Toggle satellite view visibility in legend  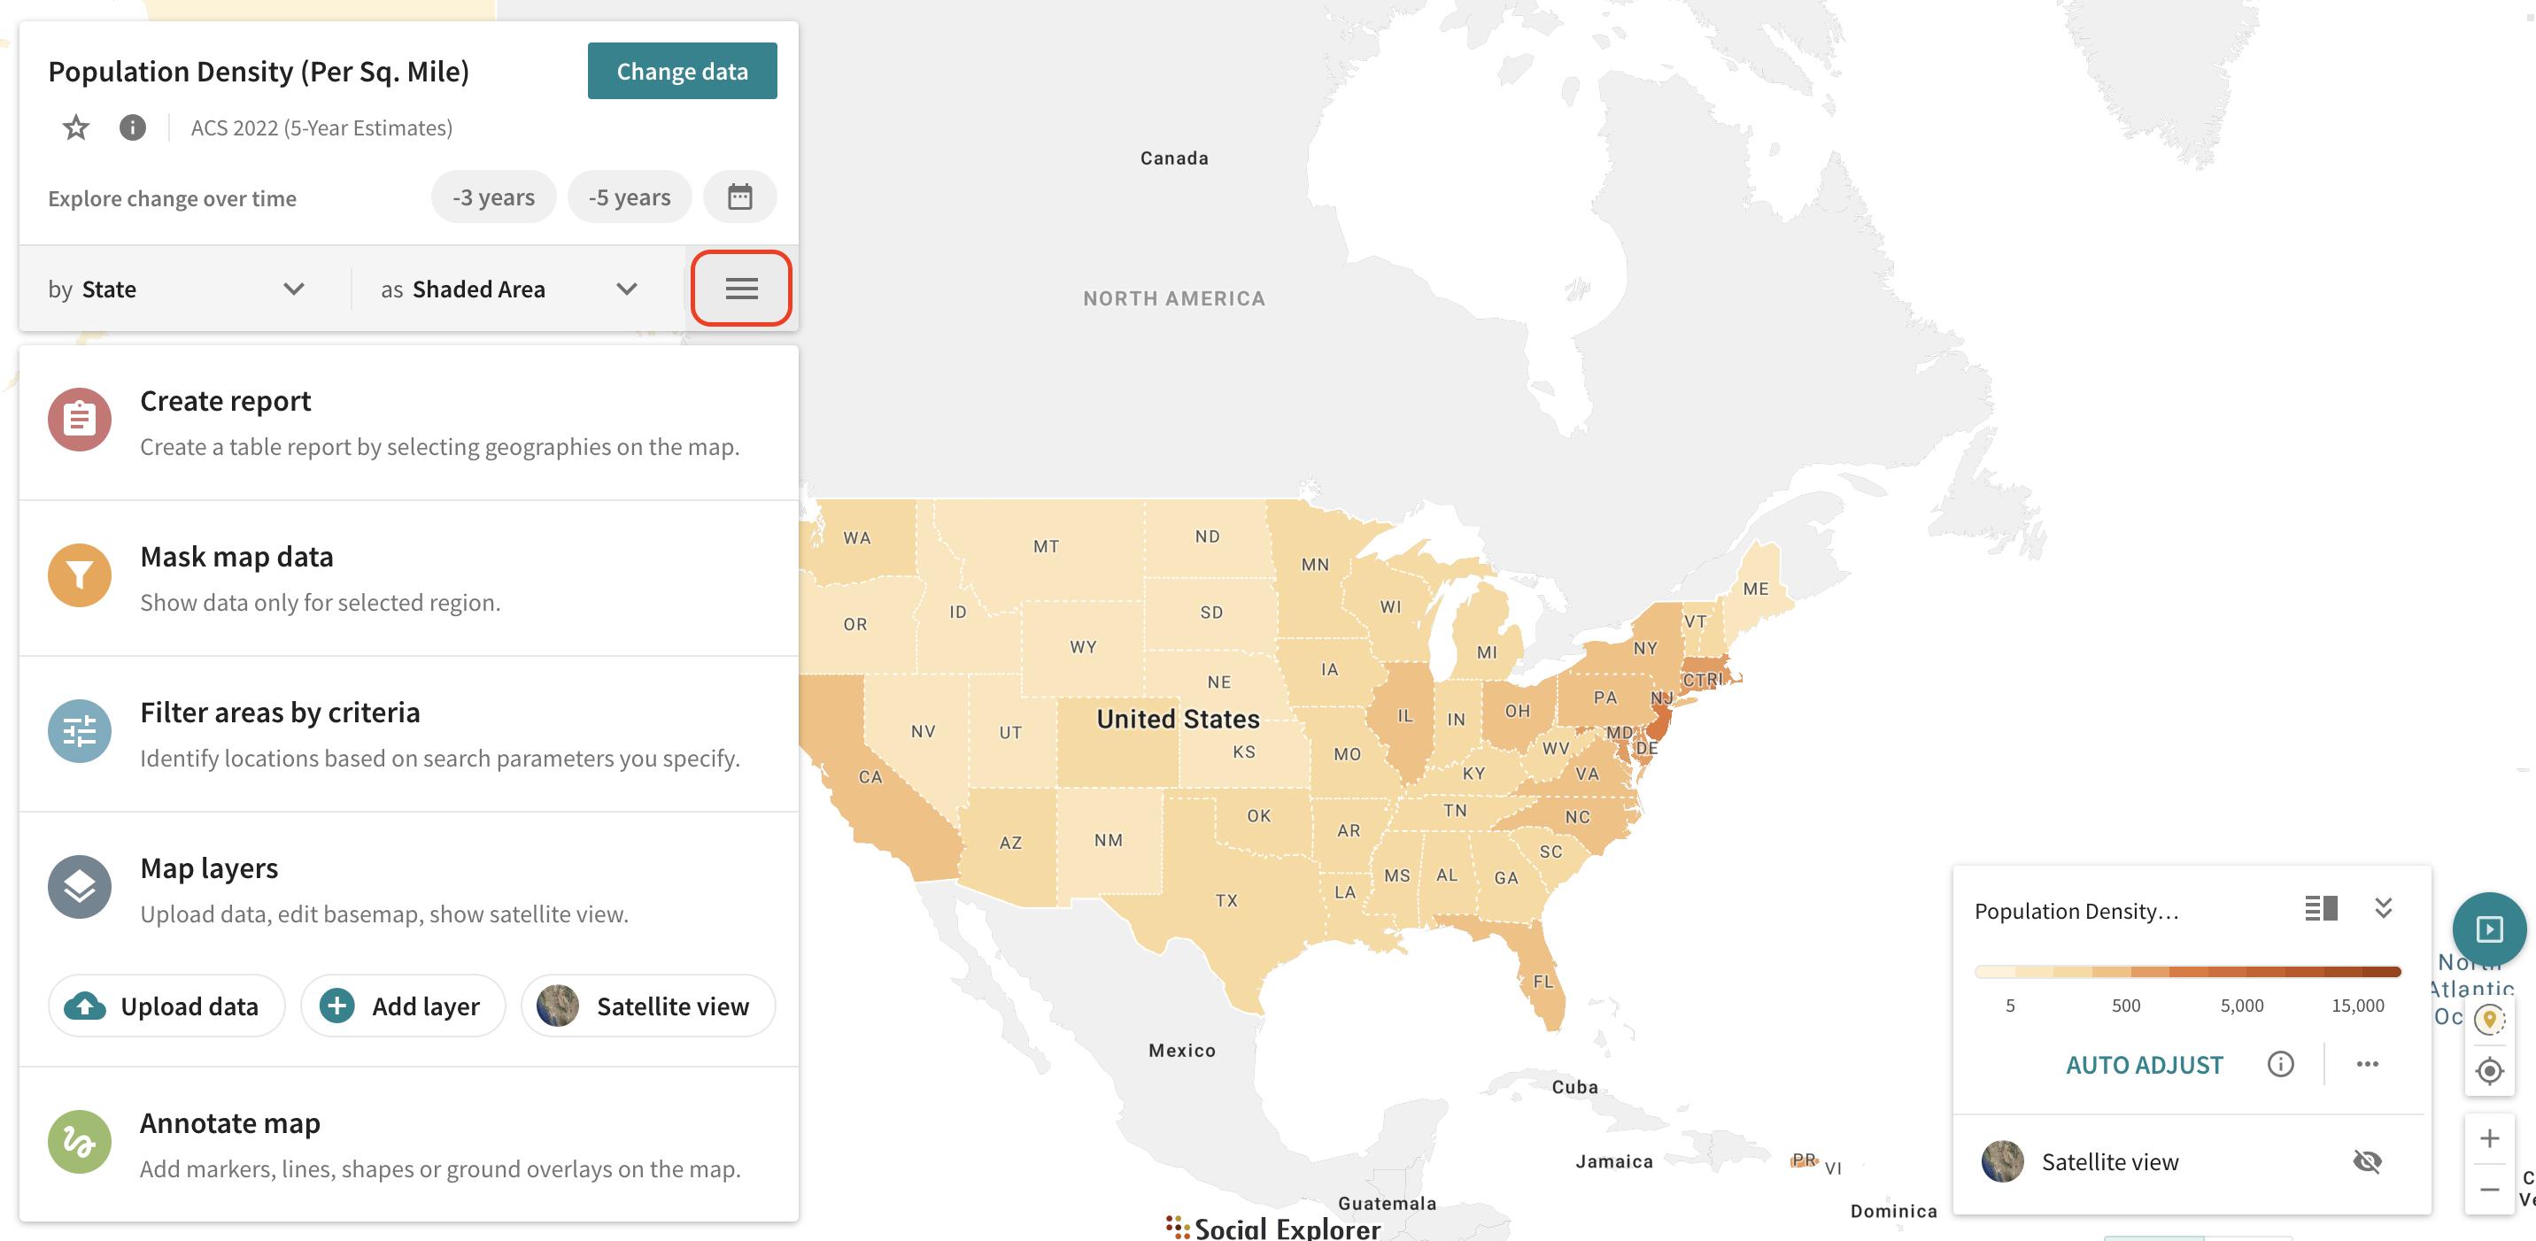pos(2367,1162)
